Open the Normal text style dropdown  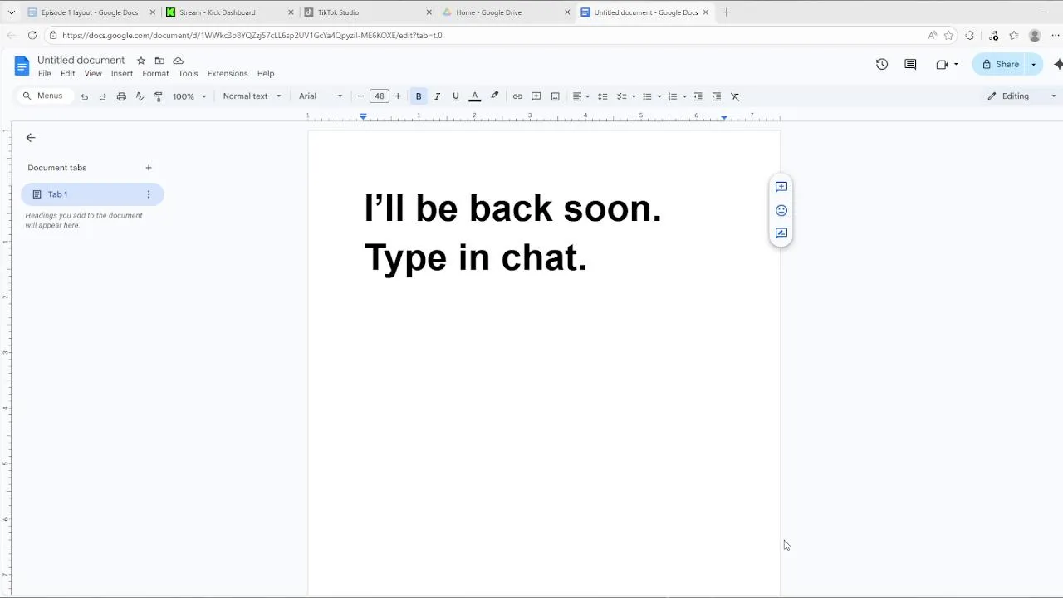click(252, 96)
